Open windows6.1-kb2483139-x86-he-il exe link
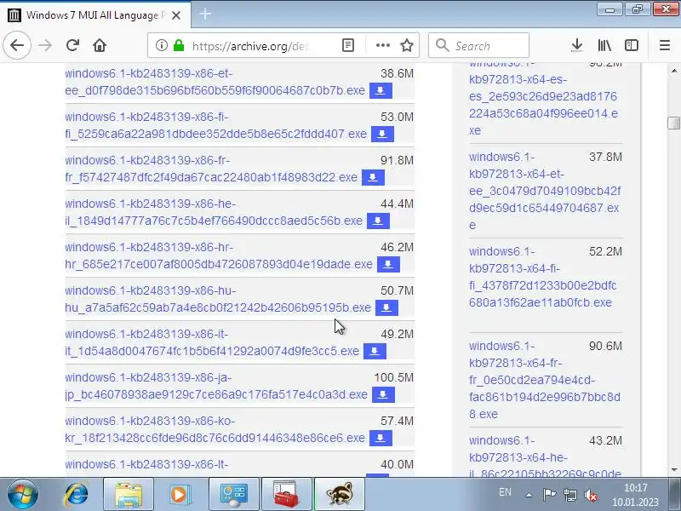Screen dimensions: 681x511 (214, 212)
